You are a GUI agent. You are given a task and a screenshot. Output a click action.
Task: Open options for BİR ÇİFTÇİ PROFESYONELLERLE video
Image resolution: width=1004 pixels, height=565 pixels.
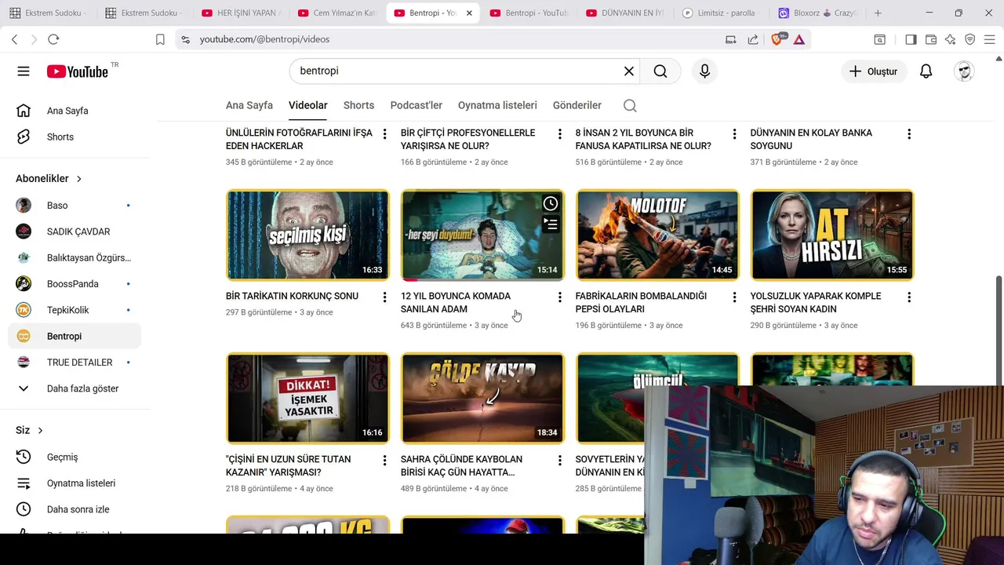pos(559,134)
